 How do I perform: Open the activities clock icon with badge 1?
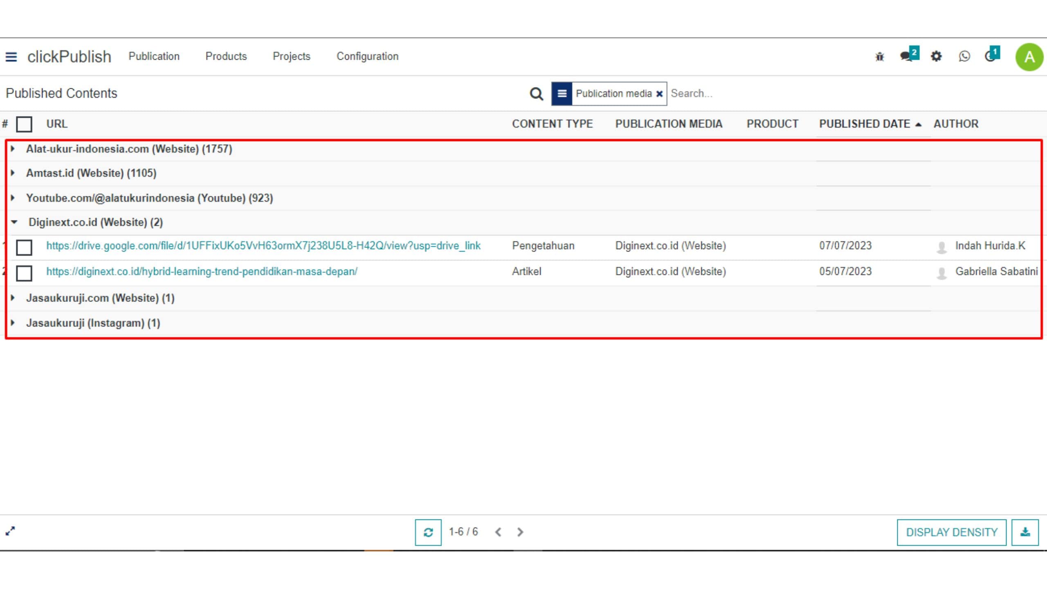pyautogui.click(x=992, y=54)
